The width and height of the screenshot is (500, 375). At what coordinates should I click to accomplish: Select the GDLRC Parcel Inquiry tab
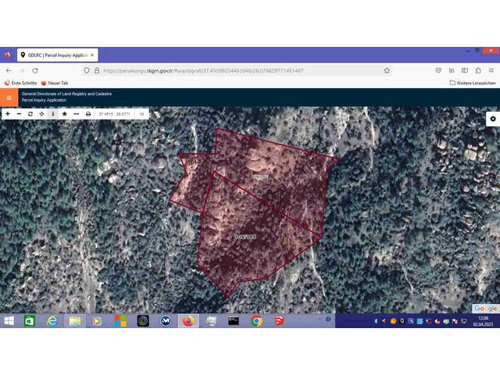click(x=53, y=55)
